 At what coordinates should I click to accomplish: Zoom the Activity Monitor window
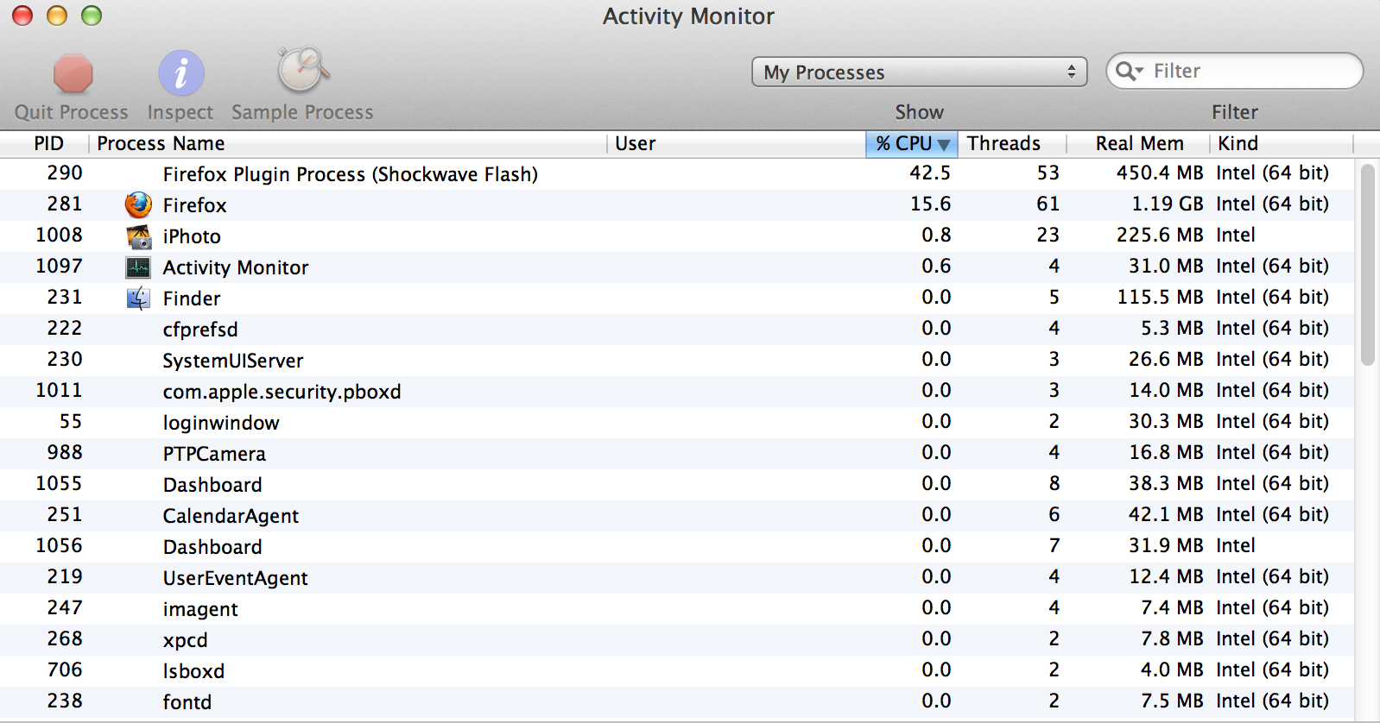92,16
